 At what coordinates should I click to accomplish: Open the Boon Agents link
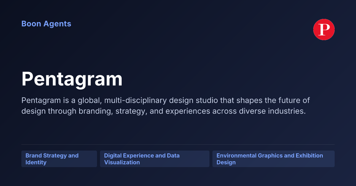point(46,24)
